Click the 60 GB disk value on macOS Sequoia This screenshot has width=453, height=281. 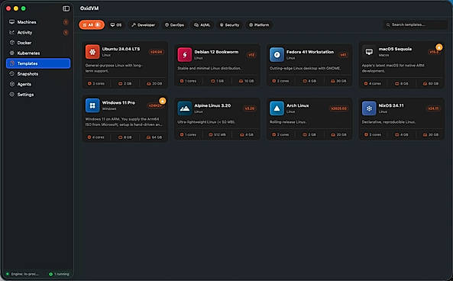(433, 84)
